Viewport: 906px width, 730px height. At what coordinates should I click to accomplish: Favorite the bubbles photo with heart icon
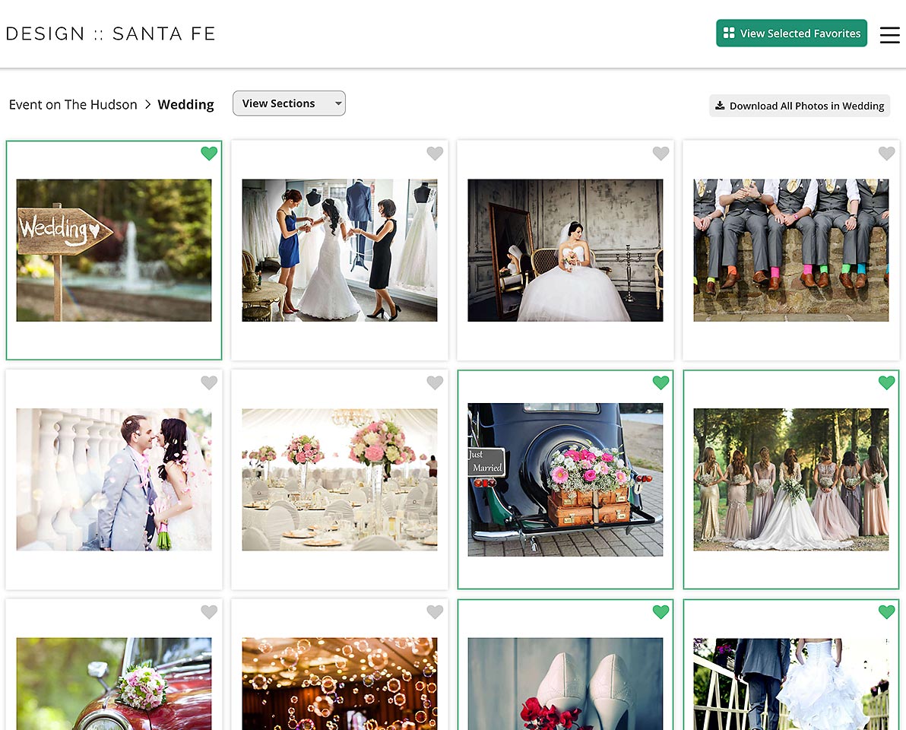pyautogui.click(x=435, y=611)
